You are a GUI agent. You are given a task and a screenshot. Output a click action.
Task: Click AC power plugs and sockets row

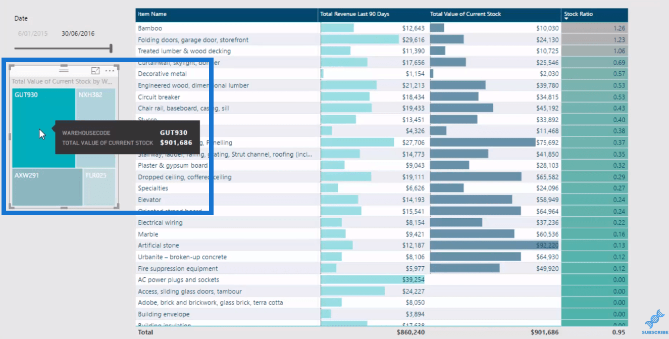[382, 280]
